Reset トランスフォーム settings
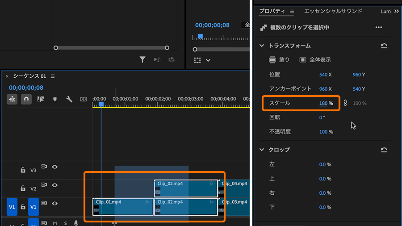 click(x=384, y=46)
